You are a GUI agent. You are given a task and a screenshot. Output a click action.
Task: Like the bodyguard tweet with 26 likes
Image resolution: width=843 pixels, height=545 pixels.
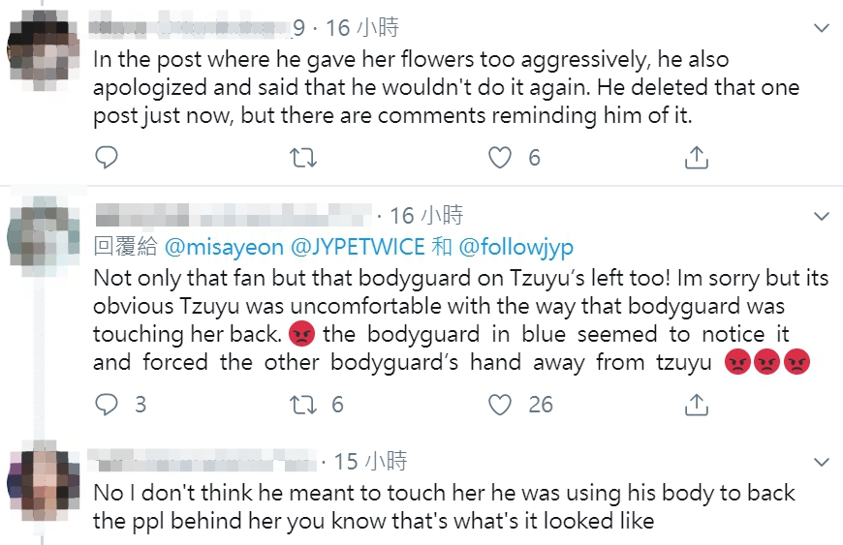pyautogui.click(x=500, y=404)
